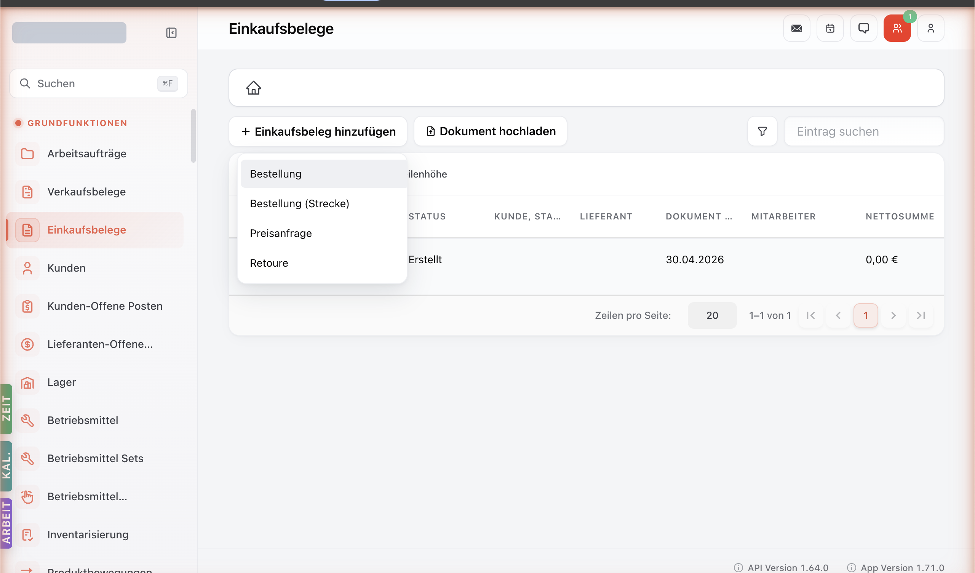Click the Einkaufsbelege document icon

click(27, 230)
